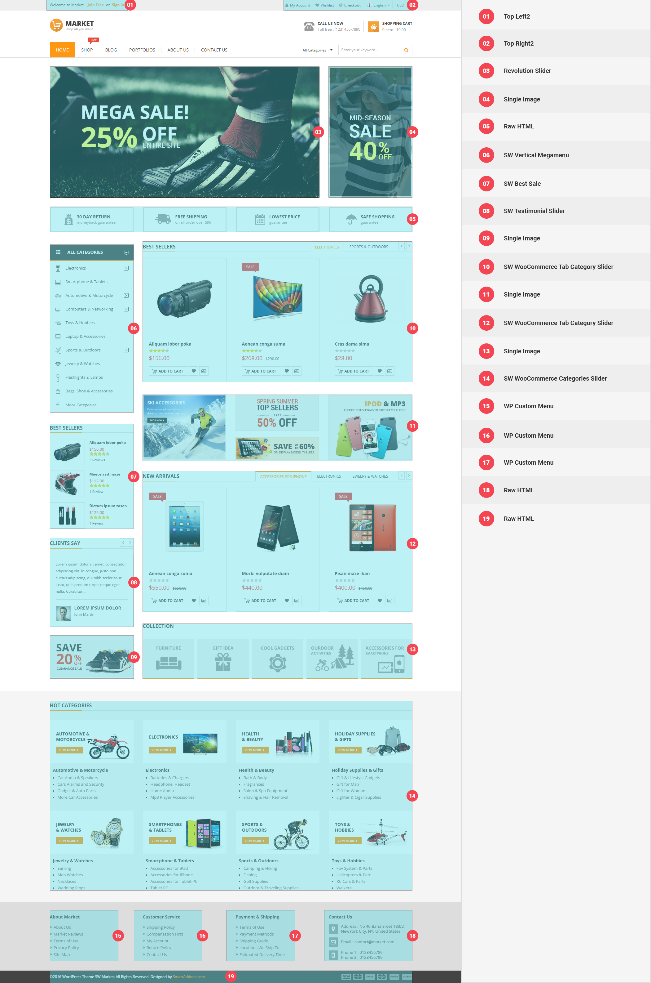Next arrow in New Arrivals slider
The width and height of the screenshot is (651, 983).
coord(409,476)
